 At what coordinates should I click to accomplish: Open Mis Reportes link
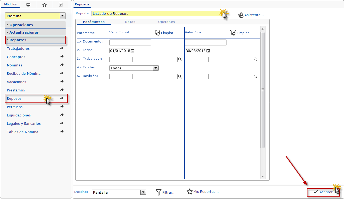tap(203, 192)
